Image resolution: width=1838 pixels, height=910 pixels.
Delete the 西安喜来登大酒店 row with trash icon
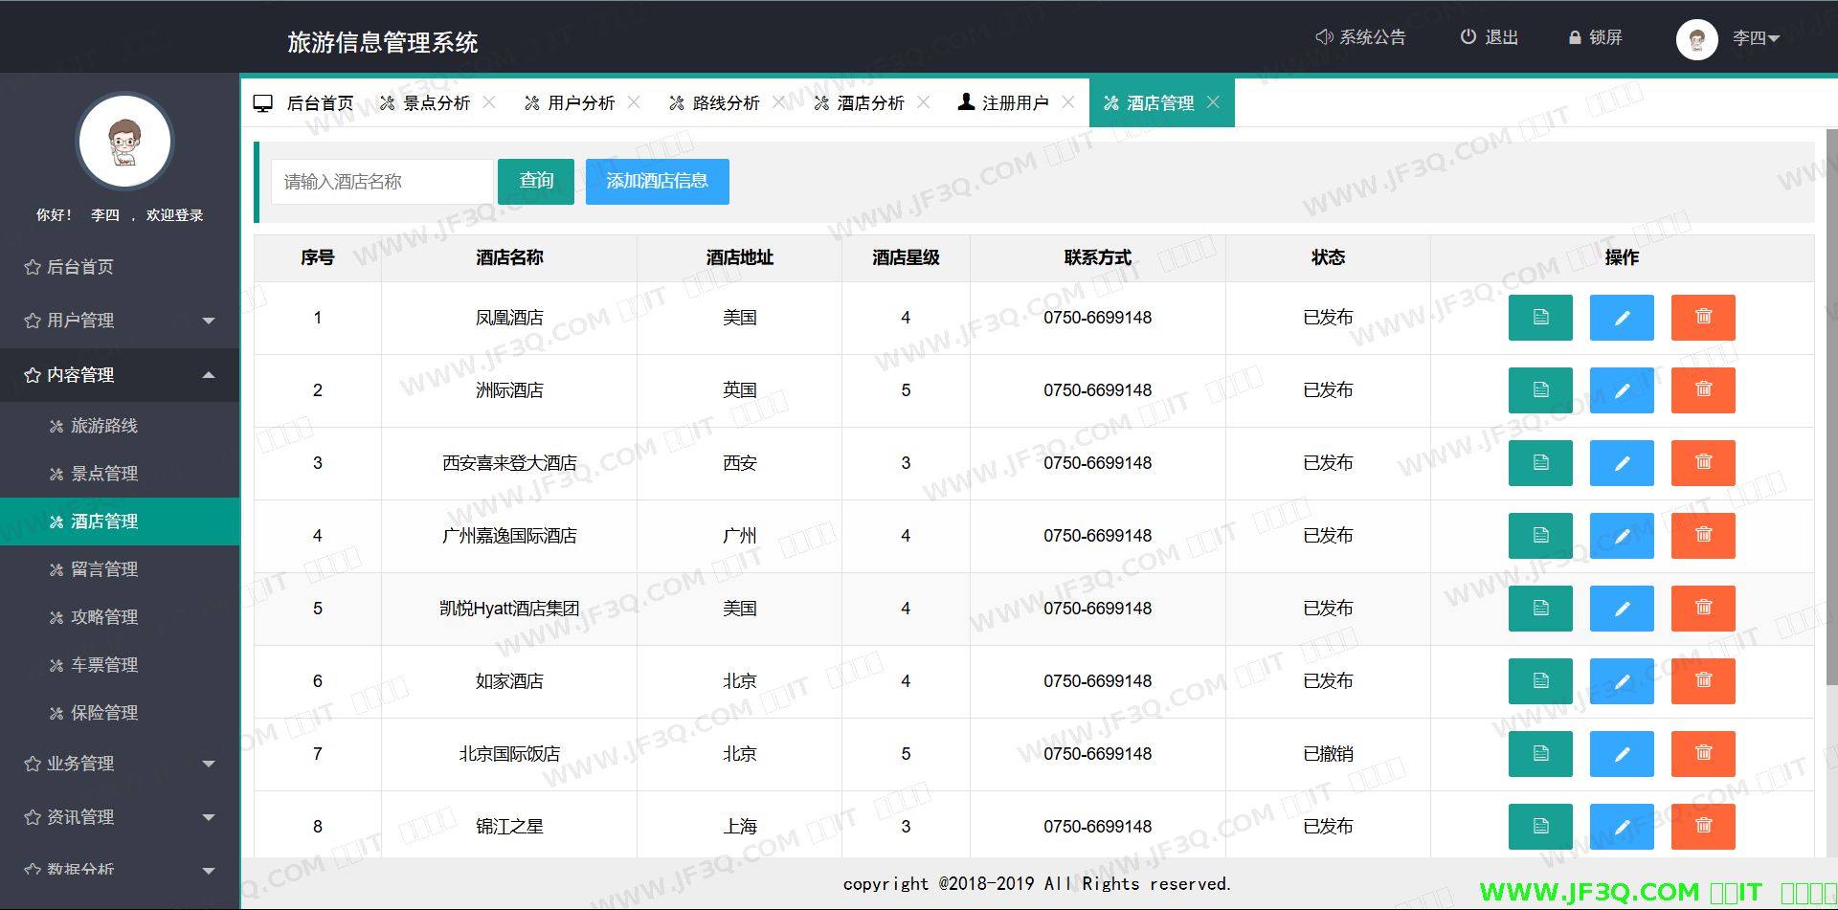(1703, 463)
